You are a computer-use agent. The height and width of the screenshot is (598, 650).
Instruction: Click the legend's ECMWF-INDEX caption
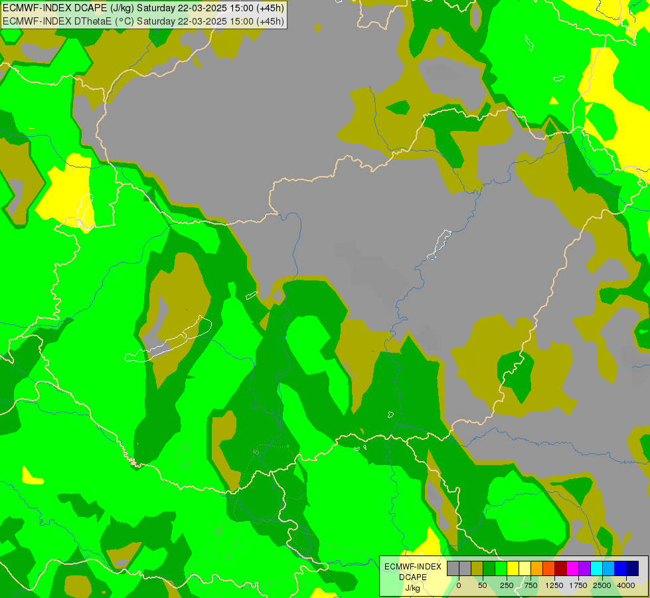click(413, 567)
